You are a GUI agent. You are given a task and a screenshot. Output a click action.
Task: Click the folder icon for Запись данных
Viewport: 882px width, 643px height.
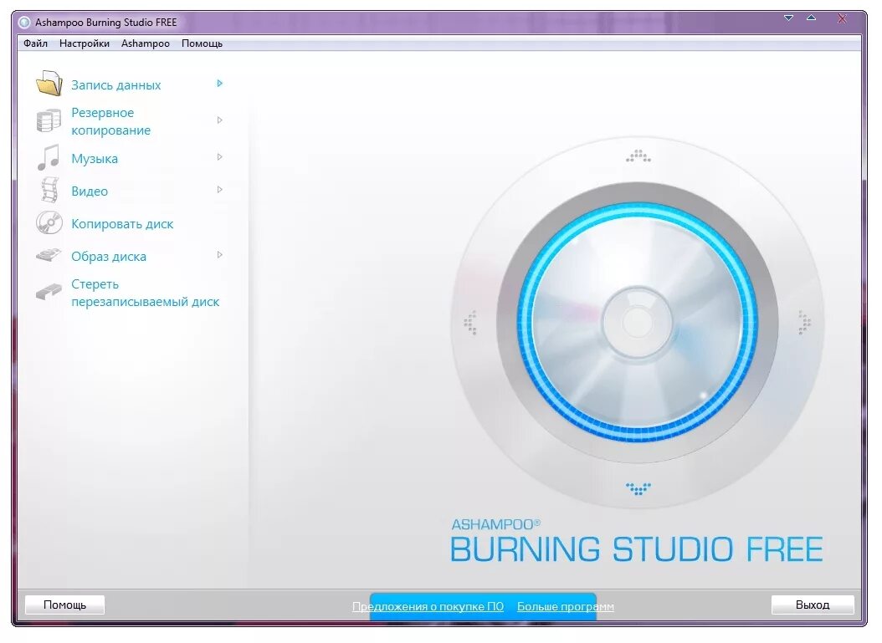(49, 83)
